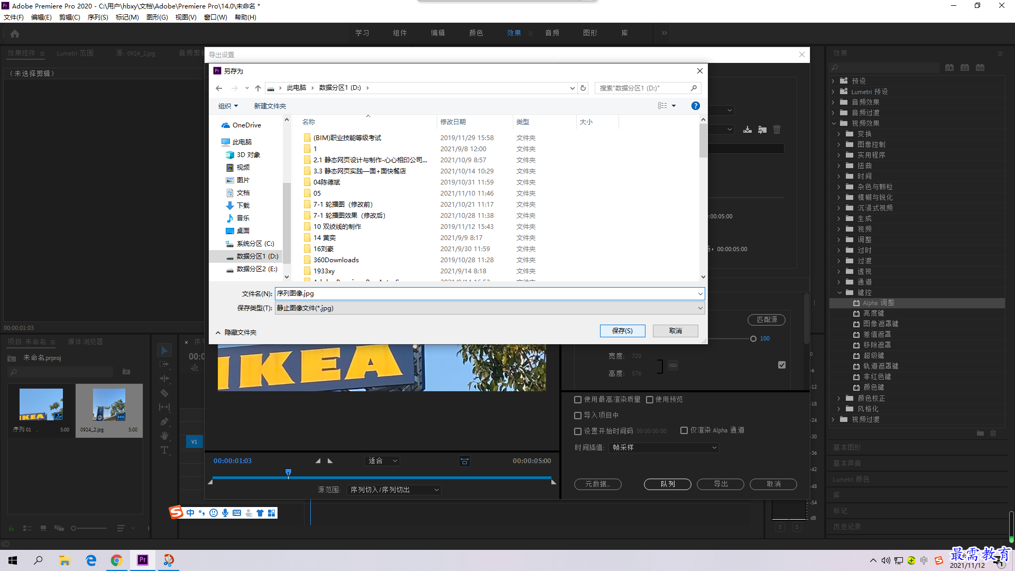
Task: Click the Match Source button
Action: 767,320
